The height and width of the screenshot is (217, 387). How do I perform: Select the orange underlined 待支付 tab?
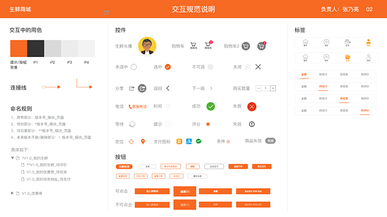323,87
